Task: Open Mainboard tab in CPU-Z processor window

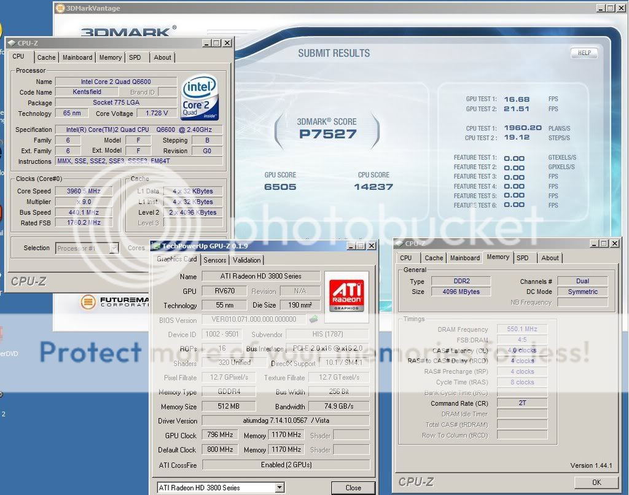Action: 77,58
